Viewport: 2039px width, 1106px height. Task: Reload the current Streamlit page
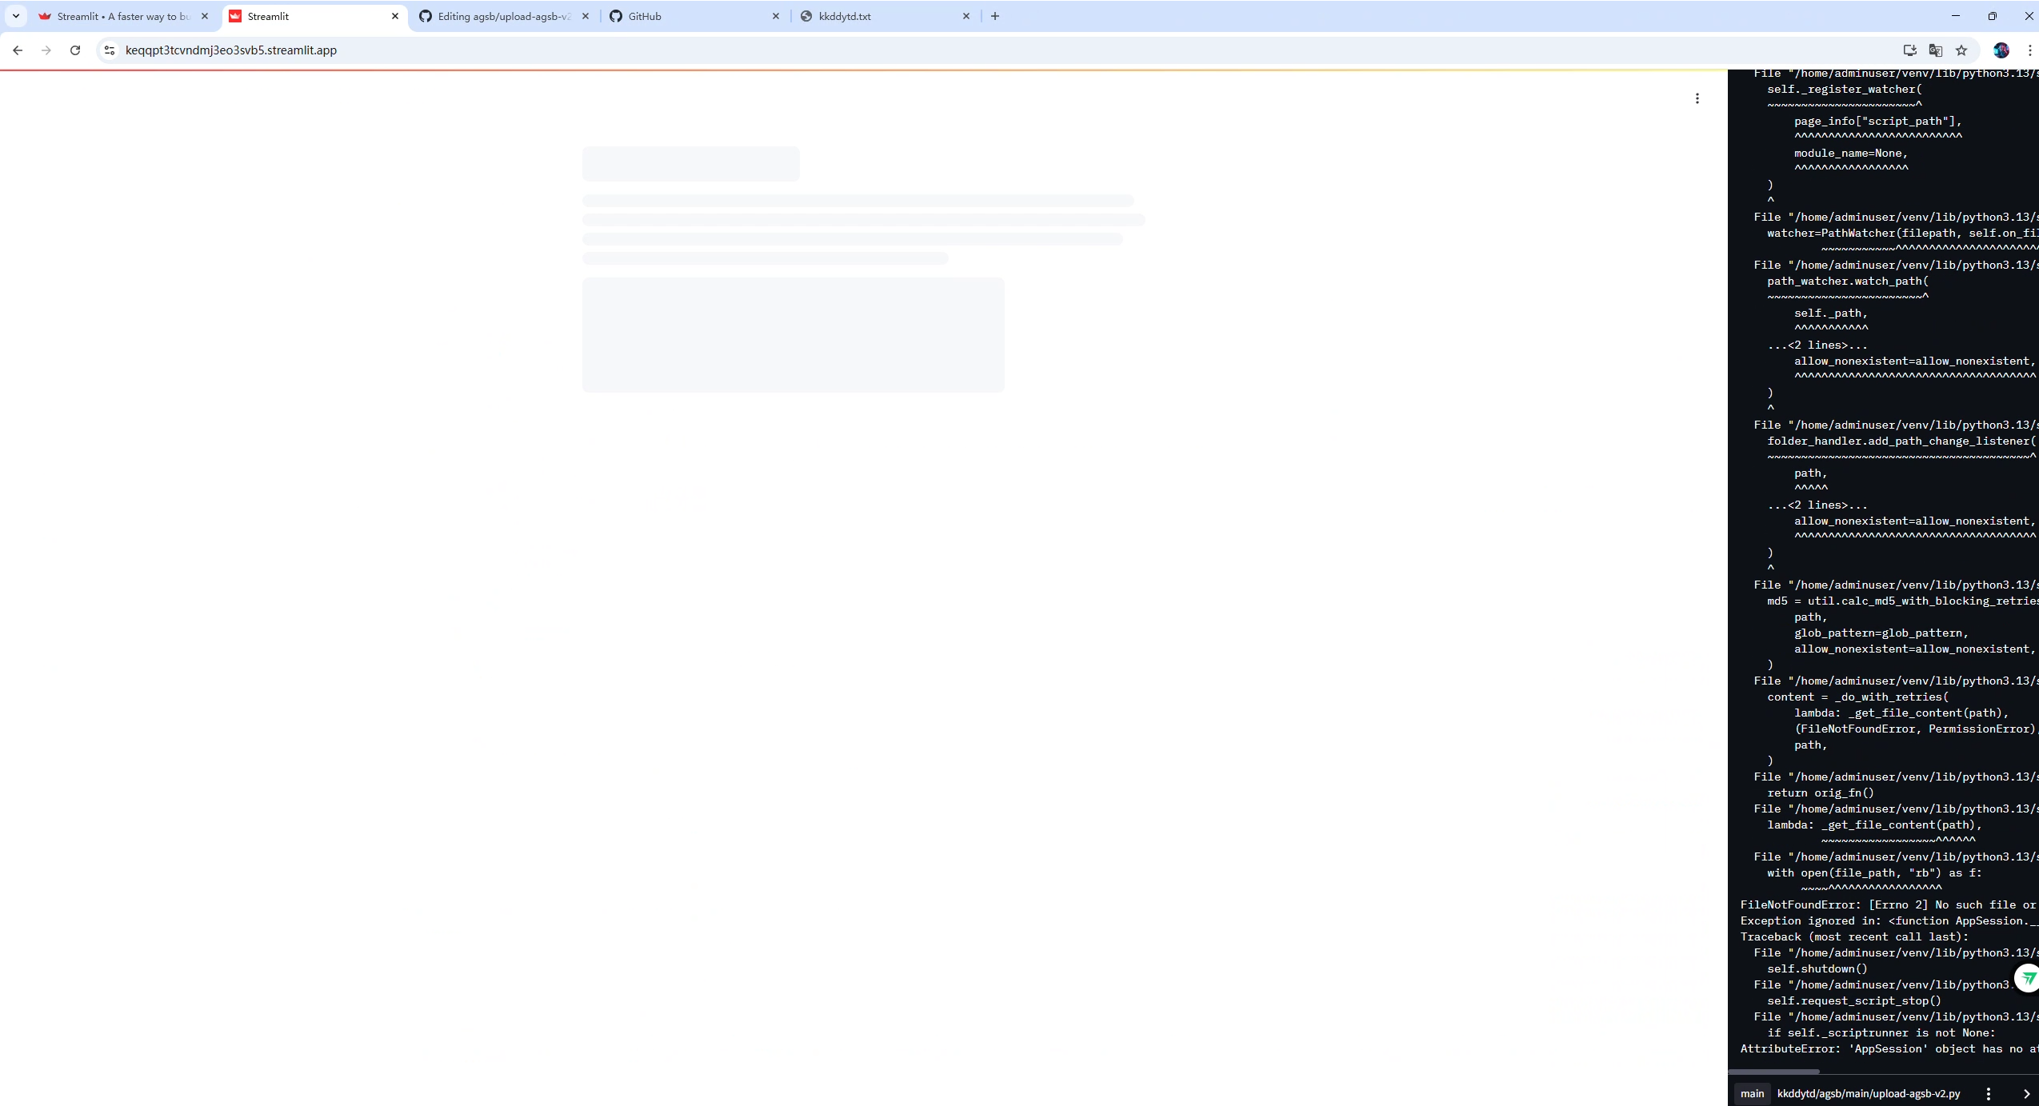pyautogui.click(x=75, y=50)
